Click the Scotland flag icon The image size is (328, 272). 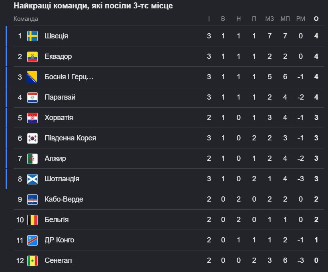[x=32, y=179]
